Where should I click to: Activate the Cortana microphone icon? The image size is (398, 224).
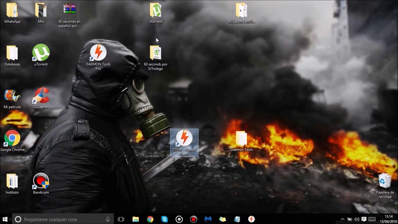[108, 219]
